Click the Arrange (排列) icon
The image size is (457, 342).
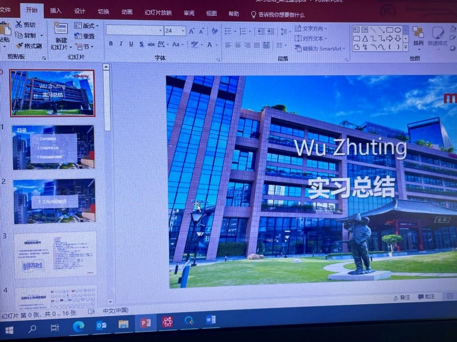[x=418, y=32]
